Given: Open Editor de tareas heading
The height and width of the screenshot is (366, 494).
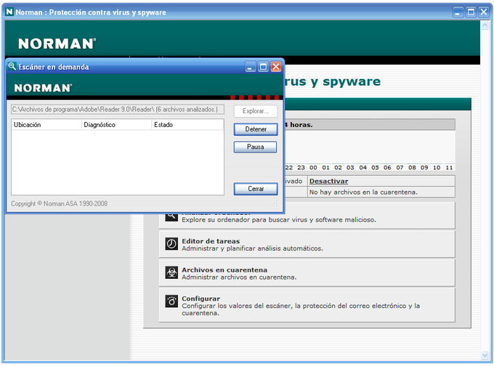Looking at the screenshot, I should click(x=211, y=241).
